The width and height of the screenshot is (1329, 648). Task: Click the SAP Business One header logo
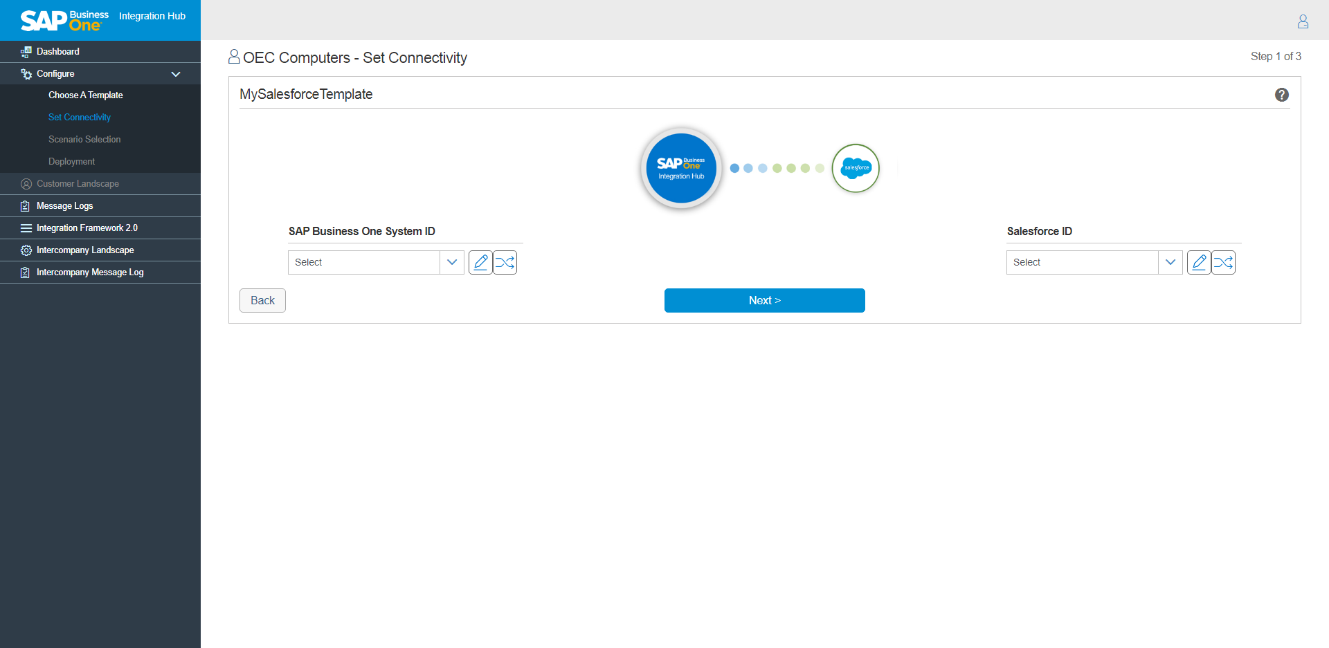click(64, 20)
